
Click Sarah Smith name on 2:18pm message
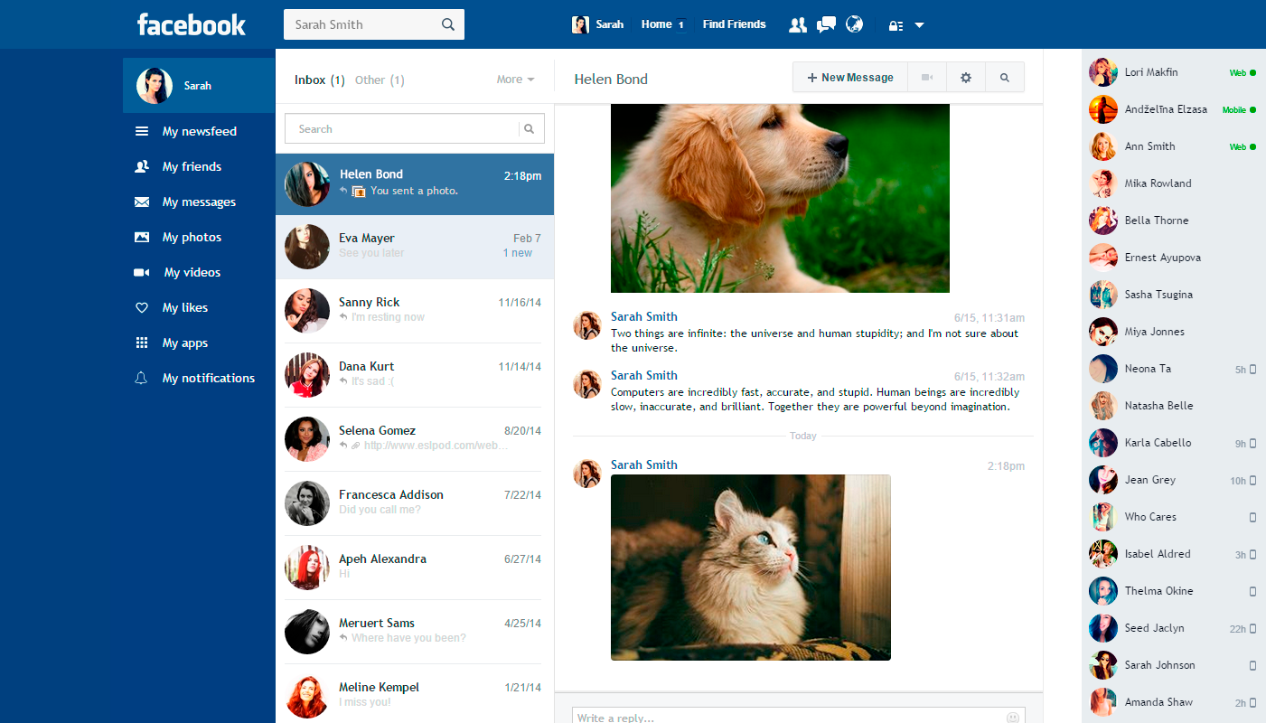[x=643, y=465]
